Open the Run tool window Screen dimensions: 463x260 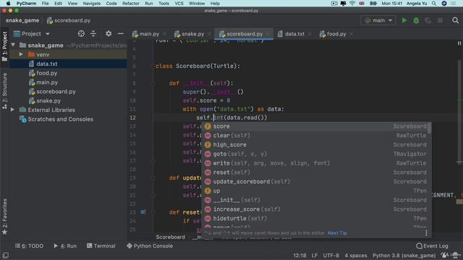pyautogui.click(x=65, y=246)
